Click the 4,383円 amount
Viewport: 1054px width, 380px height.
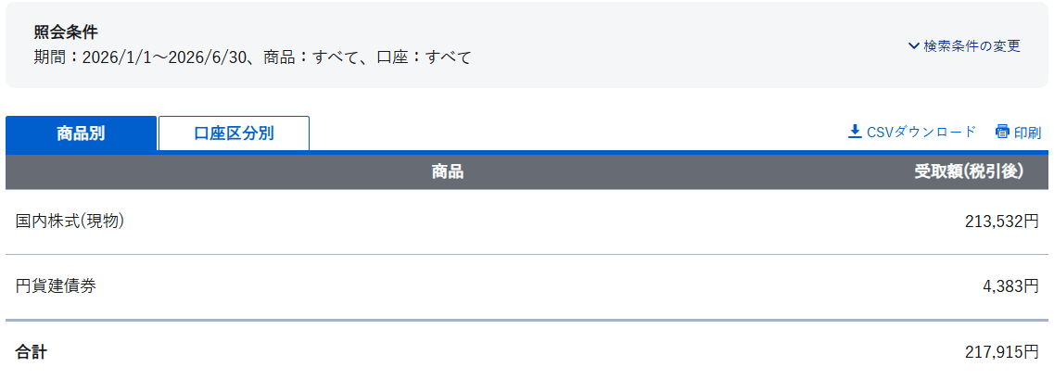pos(1010,287)
